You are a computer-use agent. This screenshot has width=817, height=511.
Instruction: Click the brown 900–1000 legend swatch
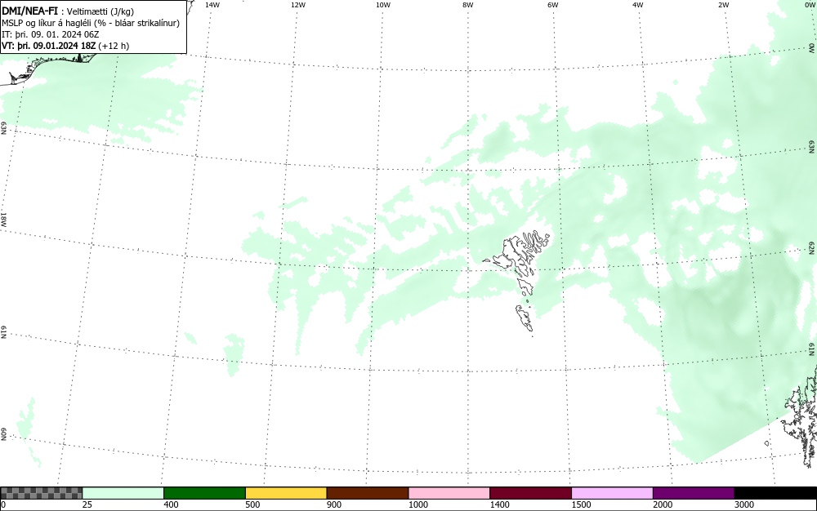pos(368,493)
